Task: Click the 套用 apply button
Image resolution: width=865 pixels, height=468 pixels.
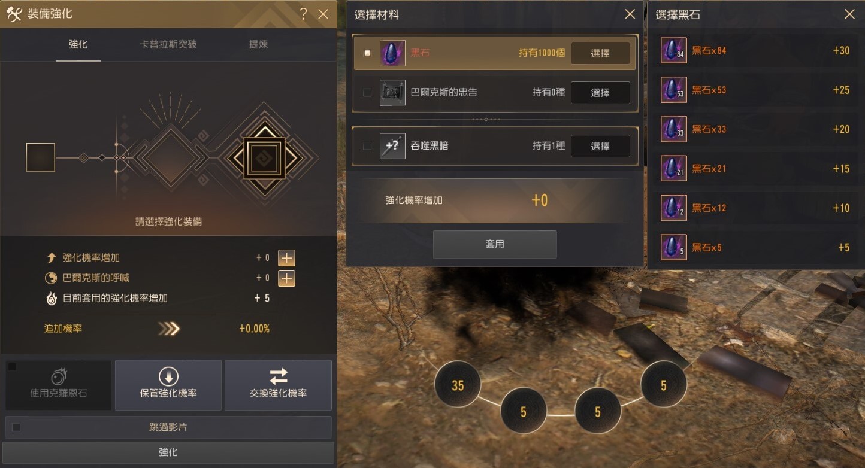Action: [x=495, y=244]
